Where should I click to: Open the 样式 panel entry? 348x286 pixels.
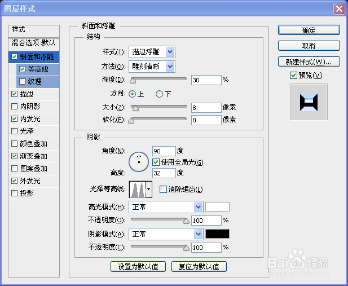pos(34,30)
